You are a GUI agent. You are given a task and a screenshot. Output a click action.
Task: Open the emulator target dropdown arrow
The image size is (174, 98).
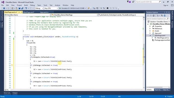85,8
